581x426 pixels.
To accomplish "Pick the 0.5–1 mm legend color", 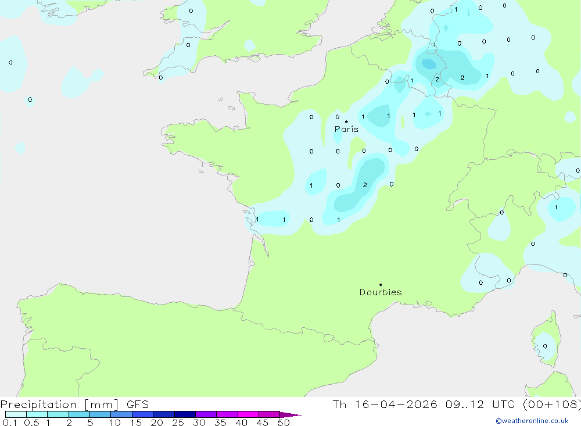I will [37, 414].
